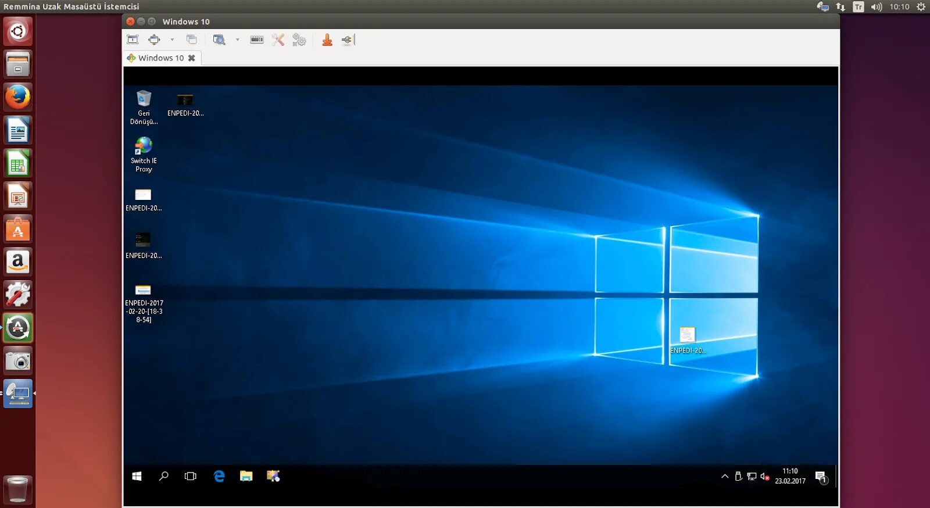
Task: Open the Screenshot camera app in launcher
Action: (17, 361)
